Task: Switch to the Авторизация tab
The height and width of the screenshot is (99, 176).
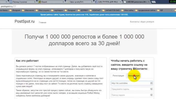Action: click(x=134, y=76)
